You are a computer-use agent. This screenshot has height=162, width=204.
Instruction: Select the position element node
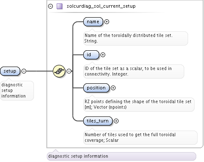click(x=96, y=88)
